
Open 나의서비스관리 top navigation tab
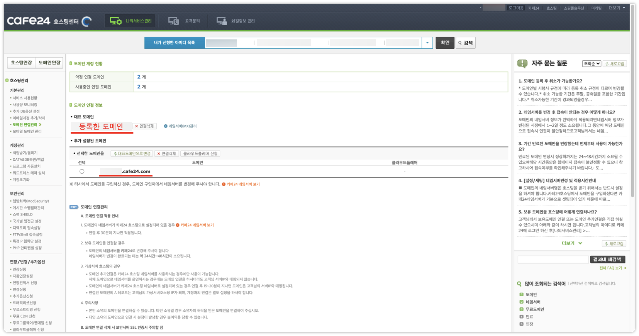130,21
